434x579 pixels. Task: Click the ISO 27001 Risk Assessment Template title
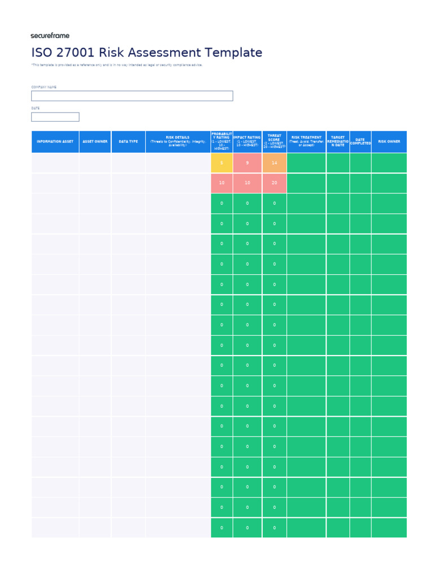(x=146, y=53)
